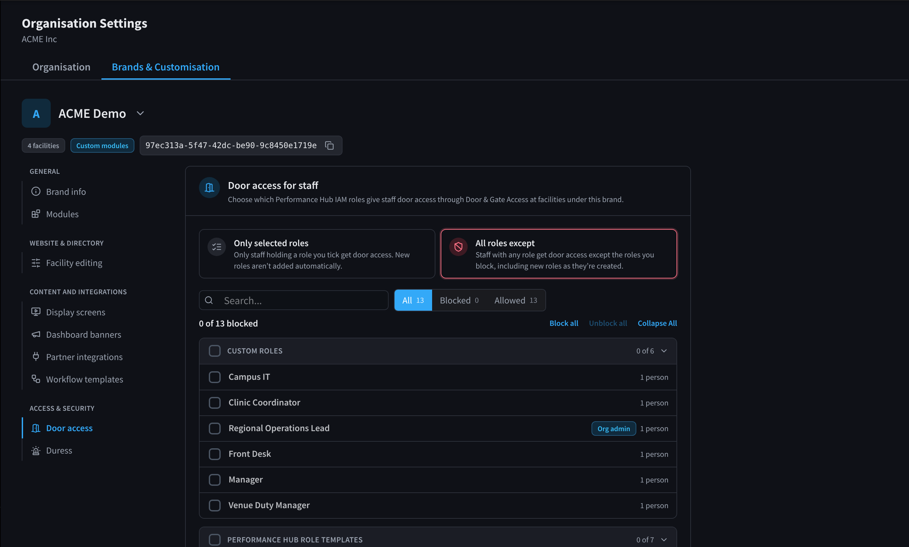Image resolution: width=909 pixels, height=547 pixels.
Task: Click the ACME Demo brand avatar
Action: tap(36, 113)
